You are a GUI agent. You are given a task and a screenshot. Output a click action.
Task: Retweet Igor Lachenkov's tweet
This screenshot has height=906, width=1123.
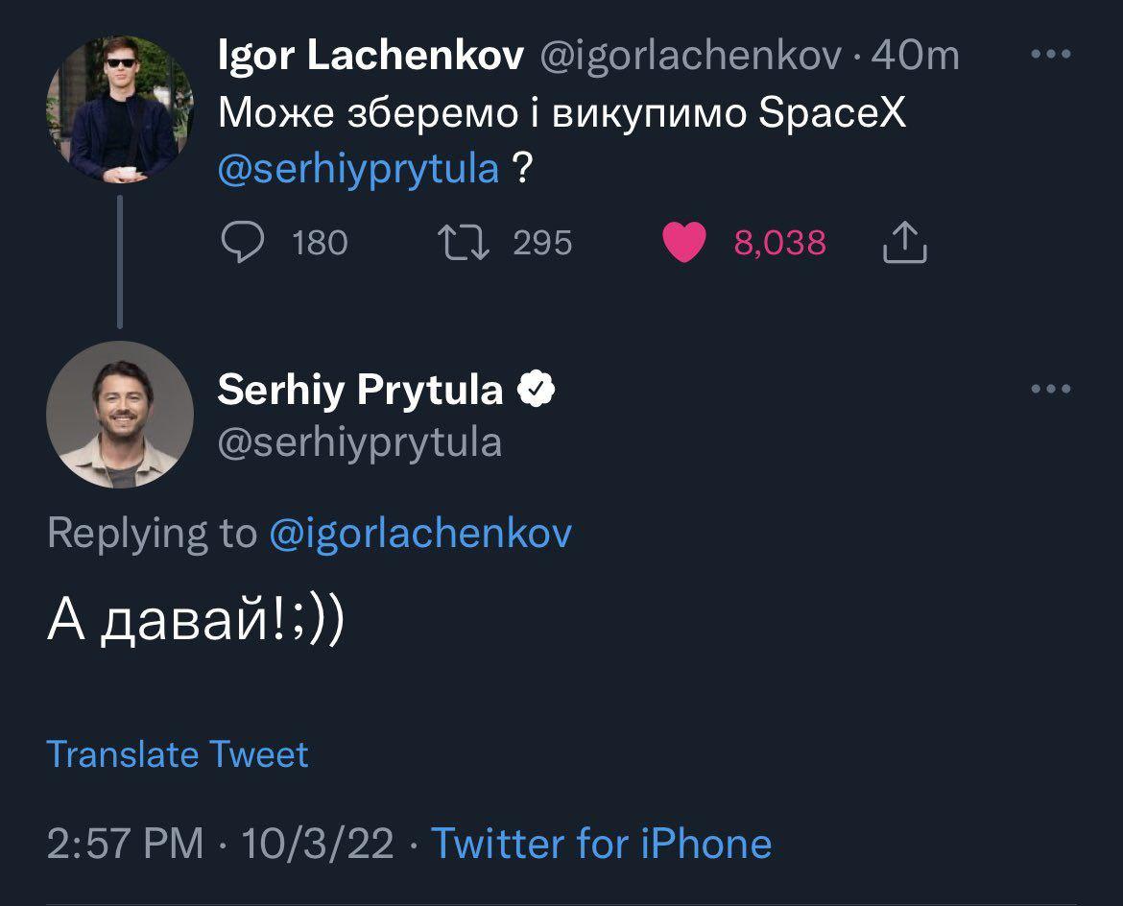point(465,243)
